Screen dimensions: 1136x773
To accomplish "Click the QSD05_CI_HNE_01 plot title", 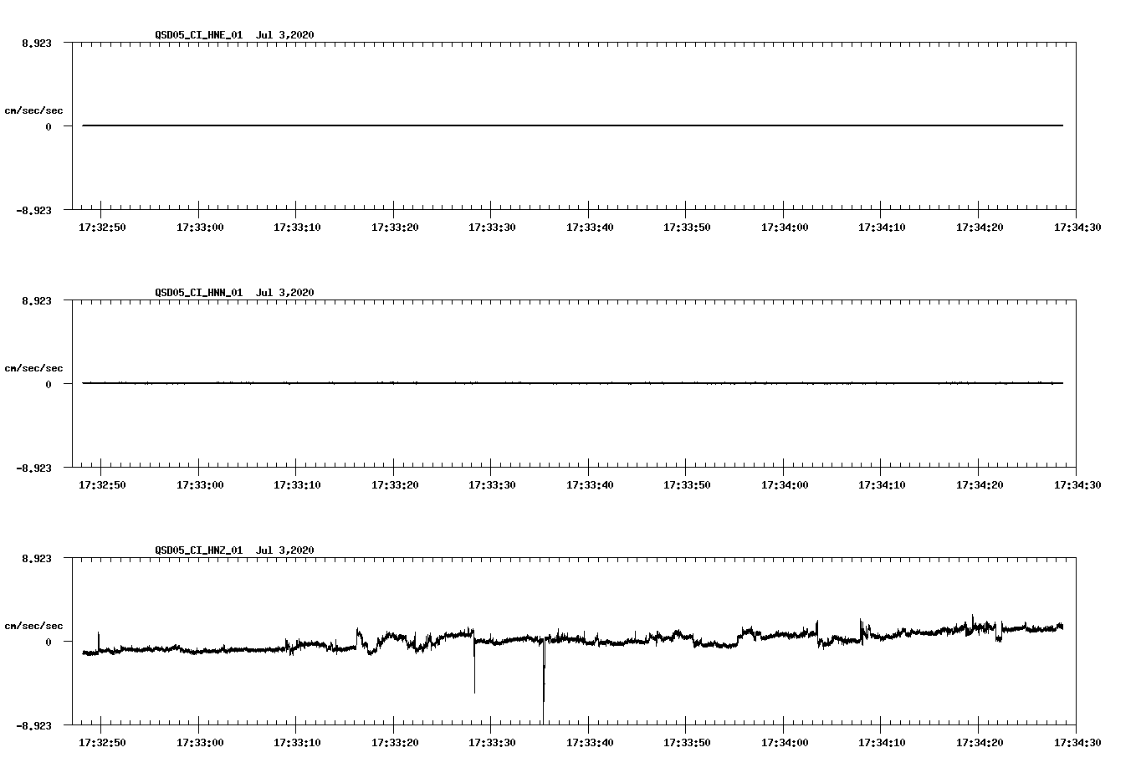I will point(234,34).
